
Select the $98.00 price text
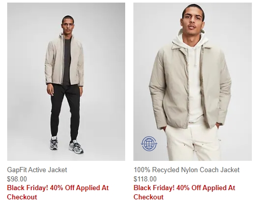click(x=17, y=179)
